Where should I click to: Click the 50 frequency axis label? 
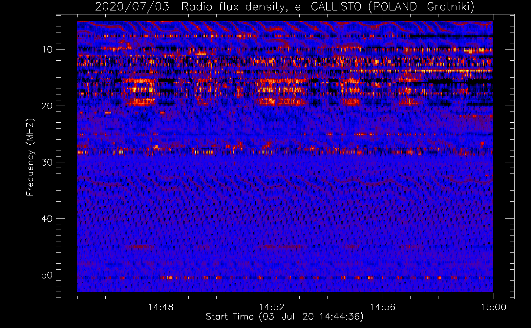(47, 275)
